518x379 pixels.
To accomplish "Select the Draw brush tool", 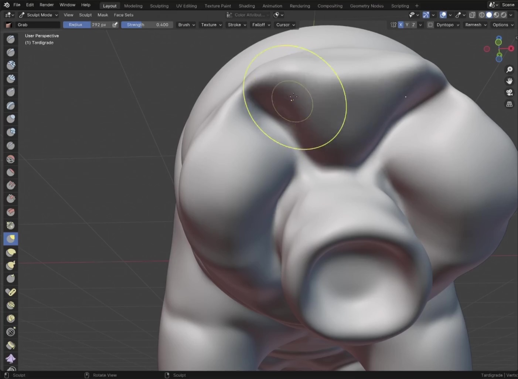I will pyautogui.click(x=11, y=39).
